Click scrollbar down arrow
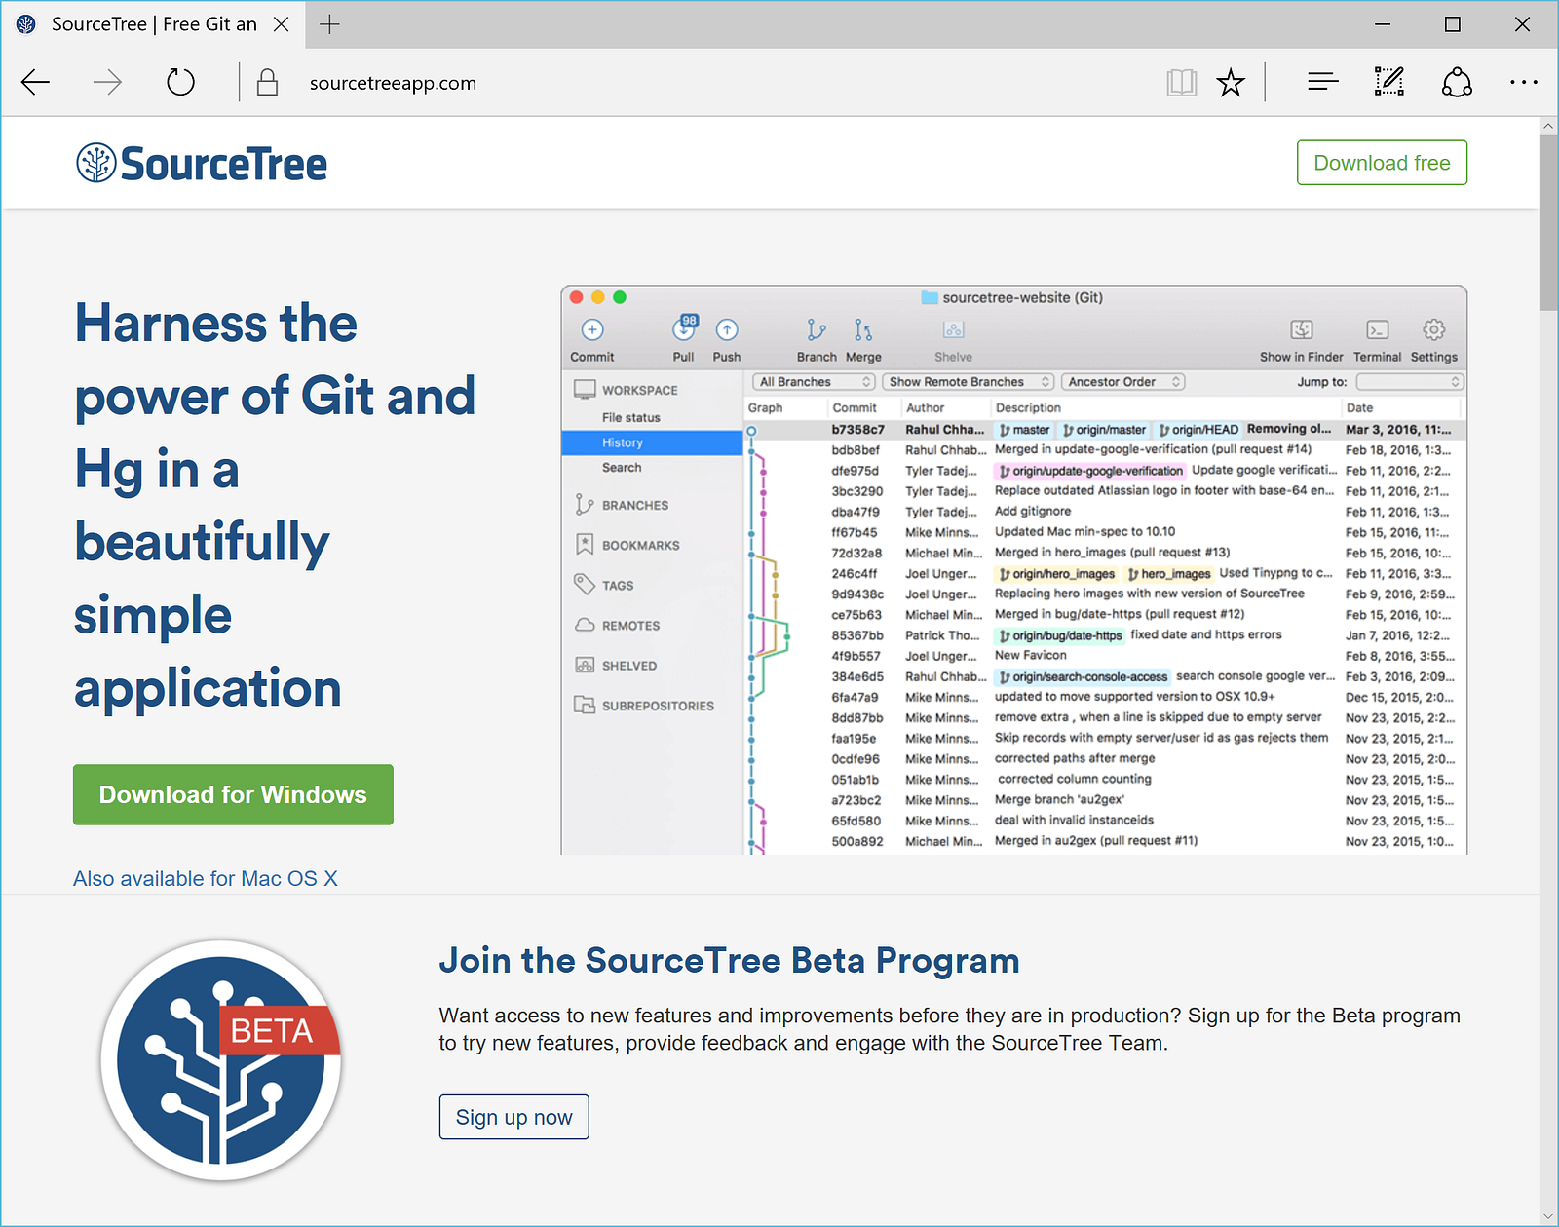 [x=1548, y=1216]
